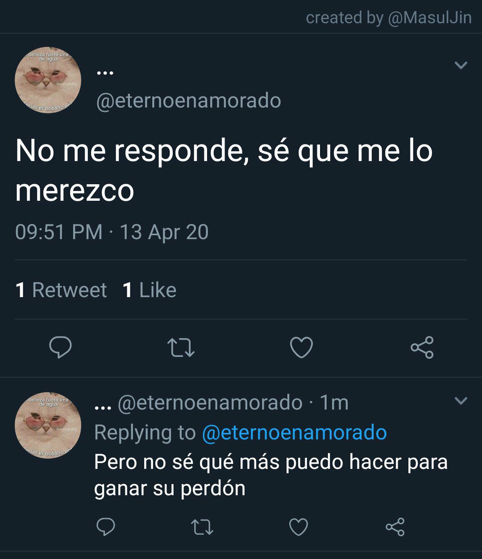Open @eternoenamorado handle on main tweet
Screen dimensions: 482x559
188,100
